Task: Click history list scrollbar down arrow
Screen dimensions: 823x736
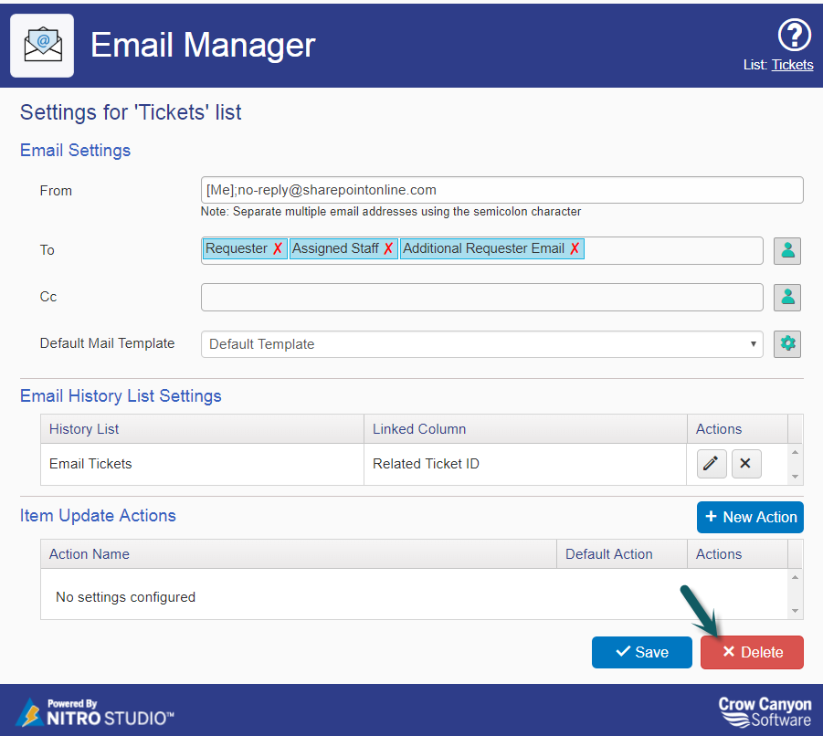Action: [796, 477]
